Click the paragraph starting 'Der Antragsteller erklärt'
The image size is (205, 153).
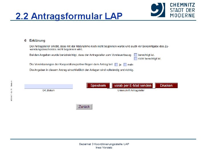point(99,48)
